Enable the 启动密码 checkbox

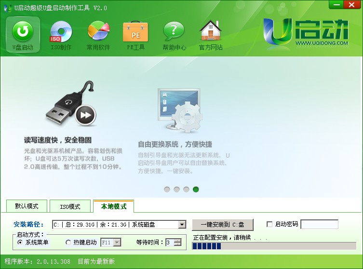click(269, 224)
